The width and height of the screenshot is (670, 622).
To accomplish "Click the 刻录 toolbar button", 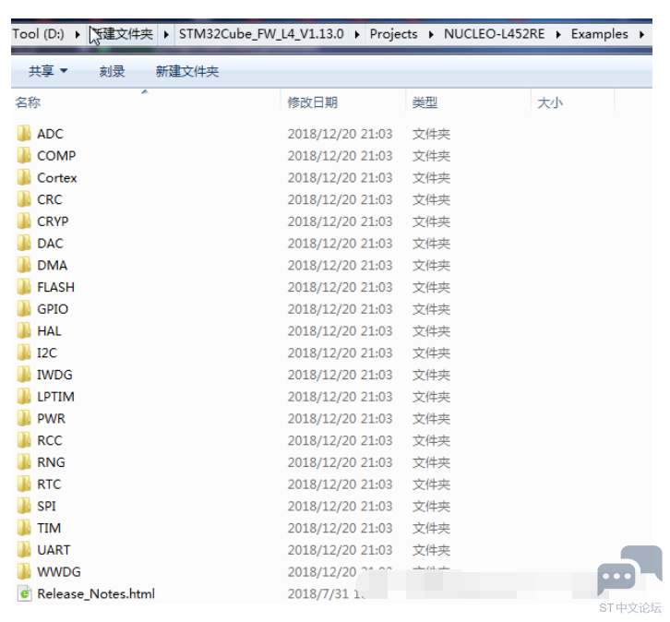I will [x=112, y=71].
